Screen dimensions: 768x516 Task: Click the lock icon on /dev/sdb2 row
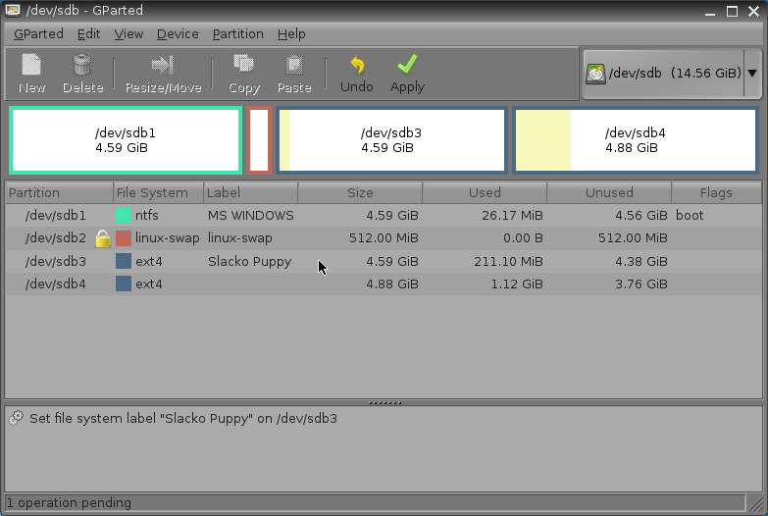pos(102,238)
